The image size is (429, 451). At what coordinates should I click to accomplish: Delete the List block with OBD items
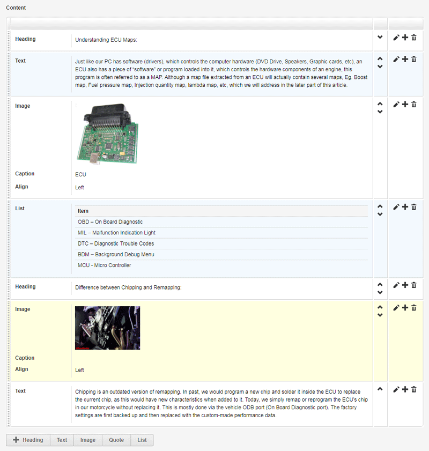pos(414,207)
